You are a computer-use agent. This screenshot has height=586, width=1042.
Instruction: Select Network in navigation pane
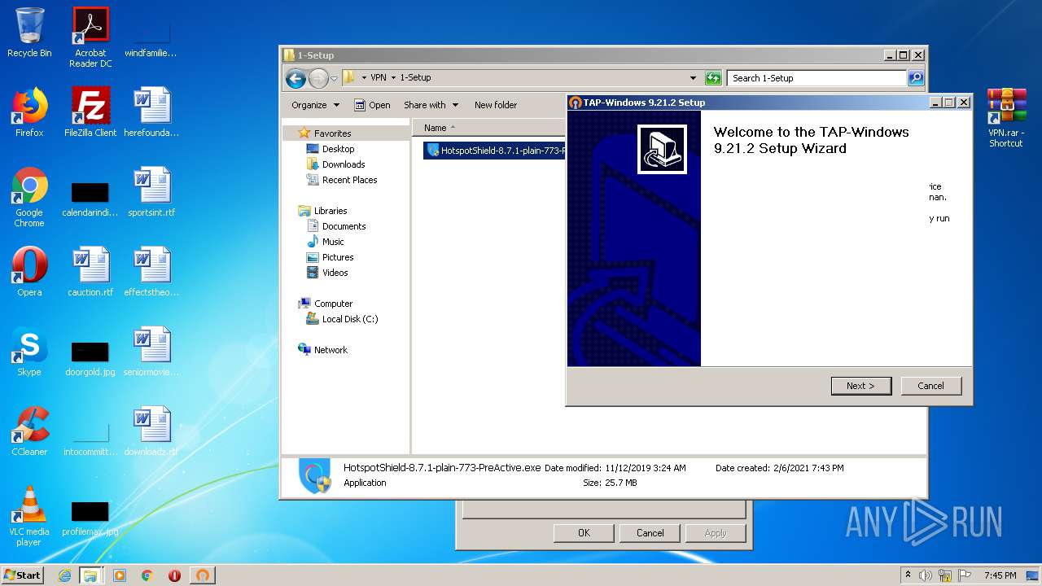tap(331, 350)
